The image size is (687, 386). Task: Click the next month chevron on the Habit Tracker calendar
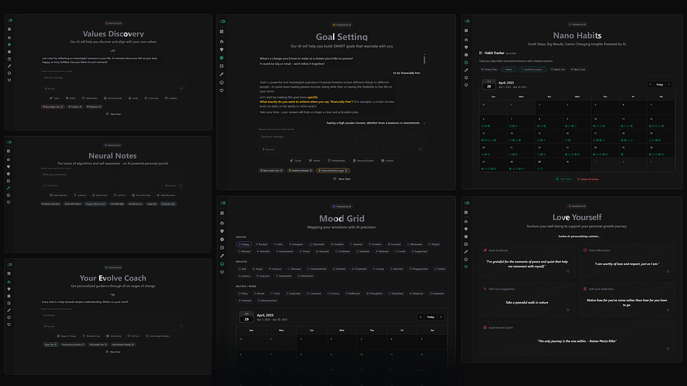click(x=669, y=84)
